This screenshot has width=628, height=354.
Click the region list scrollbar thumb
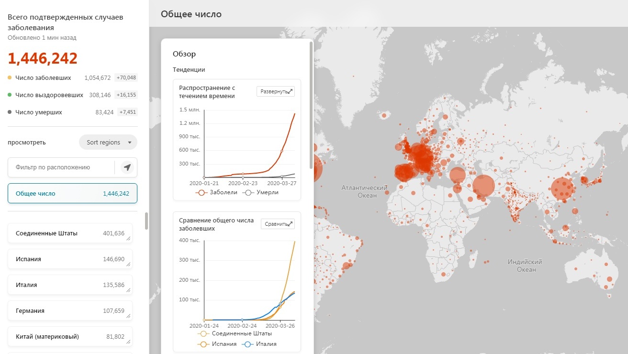[146, 221]
